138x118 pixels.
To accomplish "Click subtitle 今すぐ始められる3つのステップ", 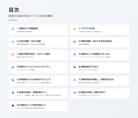I will (89, 95).
